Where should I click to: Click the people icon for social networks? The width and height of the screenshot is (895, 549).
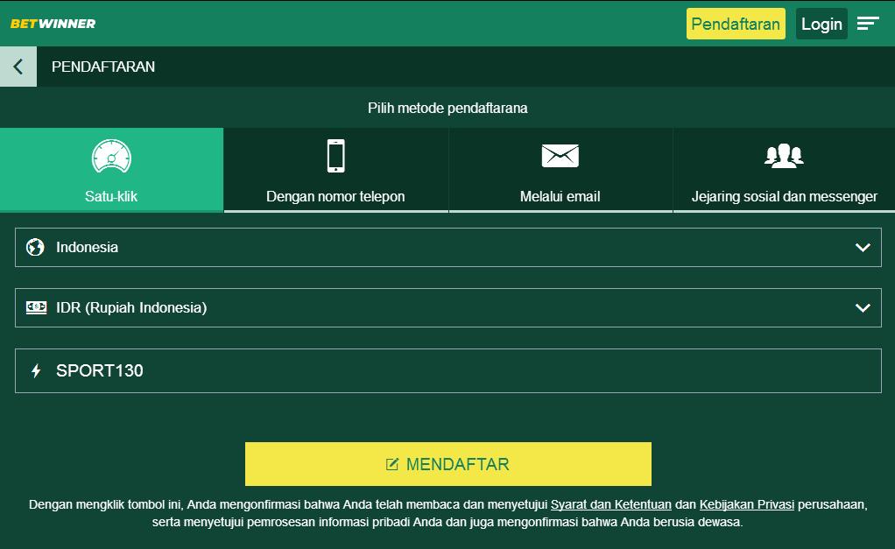(x=784, y=155)
